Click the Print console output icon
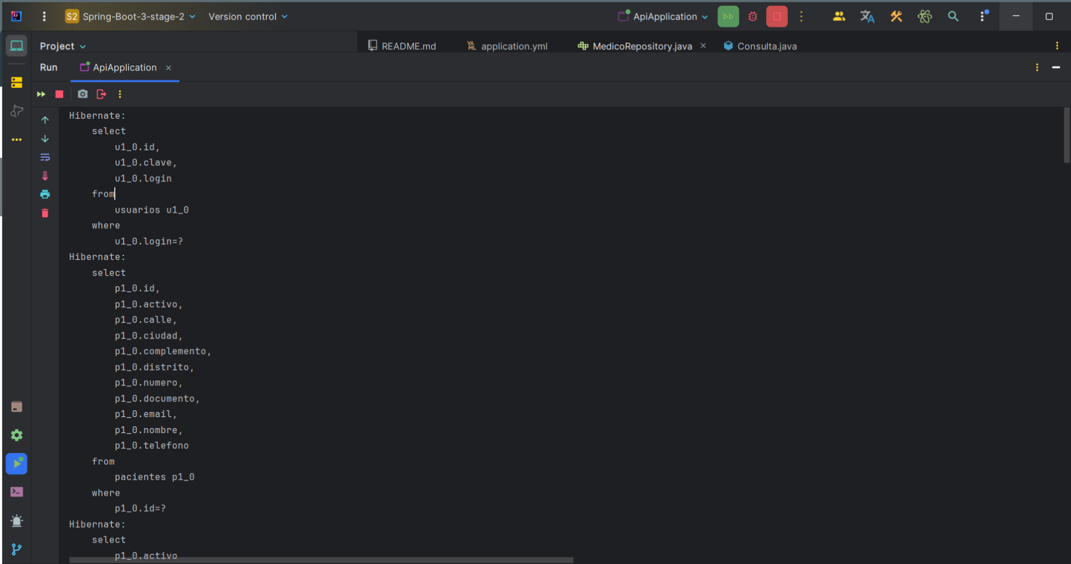 coord(45,195)
